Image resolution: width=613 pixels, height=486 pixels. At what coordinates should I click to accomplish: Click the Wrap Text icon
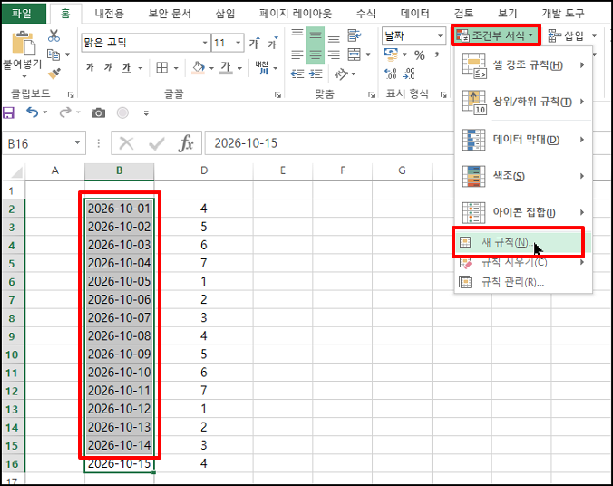(355, 35)
